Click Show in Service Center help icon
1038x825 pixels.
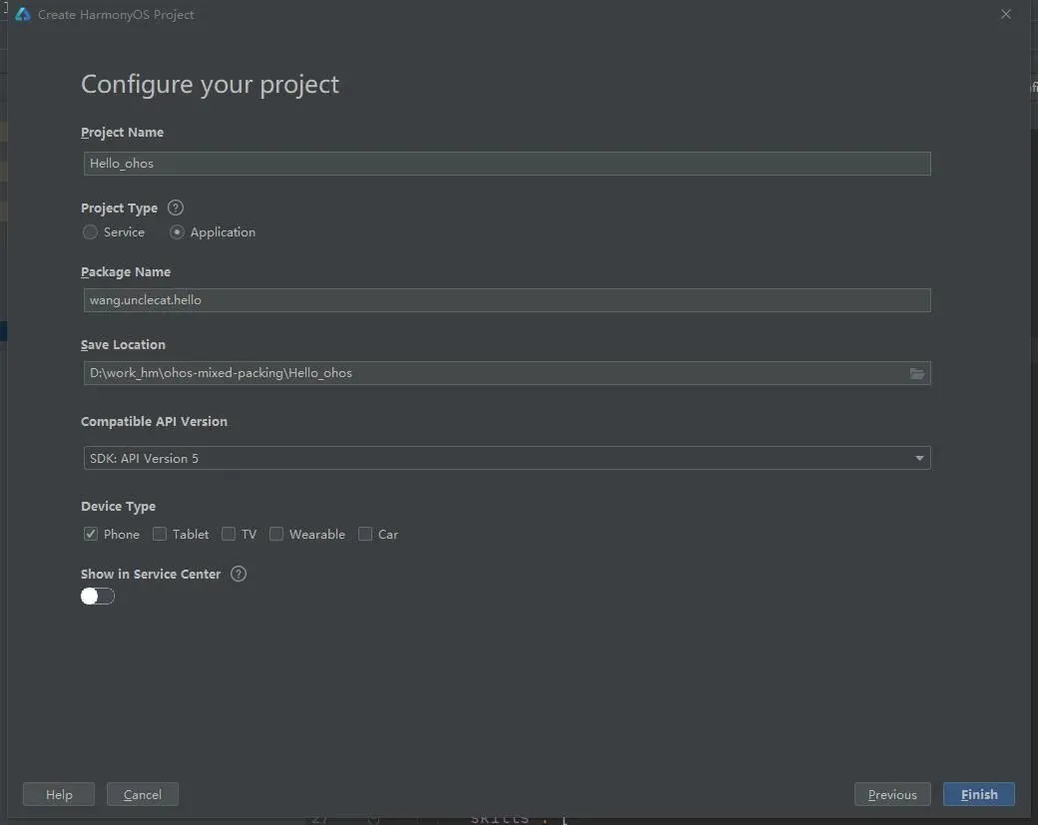pyautogui.click(x=238, y=574)
